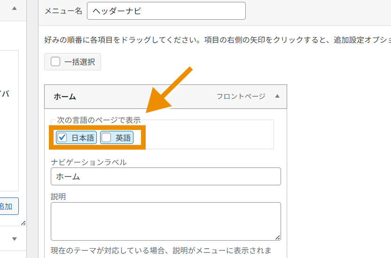The width and height of the screenshot is (391, 258).
Task: Expand the left panel section with down arrow
Action: (15, 239)
